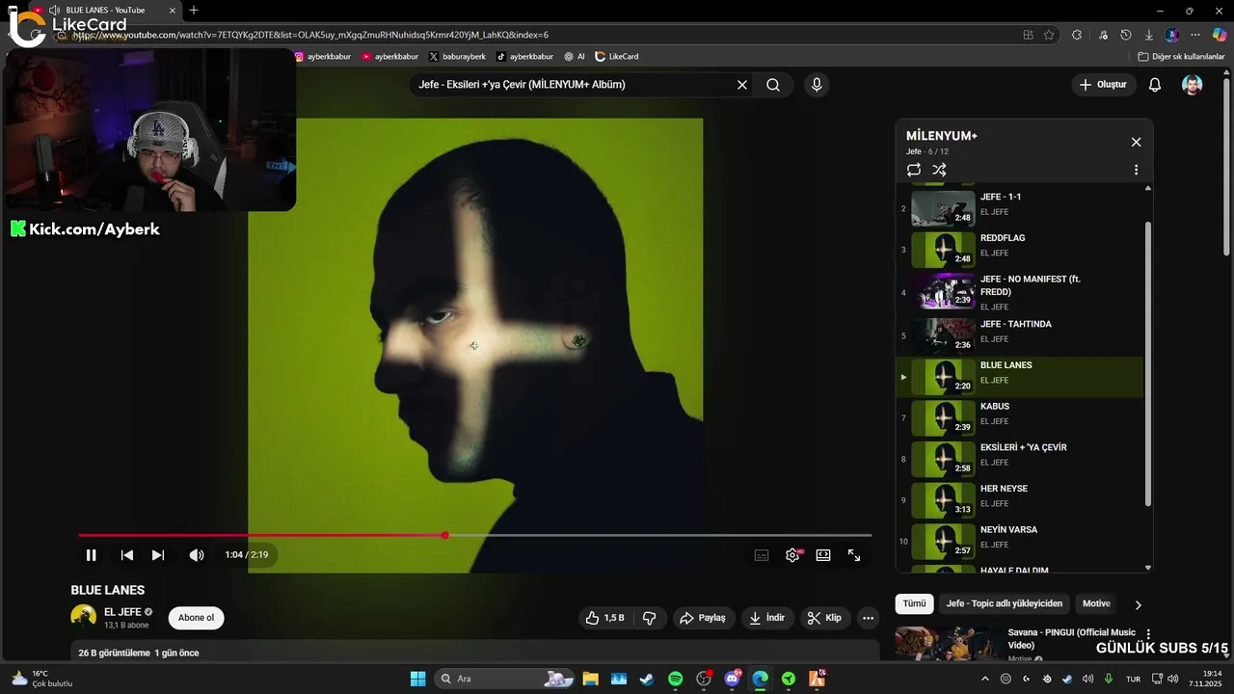Click the YouTube search magnifier button
Image resolution: width=1234 pixels, height=694 pixels.
[773, 85]
